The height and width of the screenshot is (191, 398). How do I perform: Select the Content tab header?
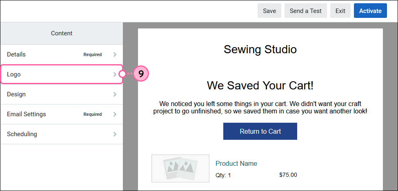point(61,33)
